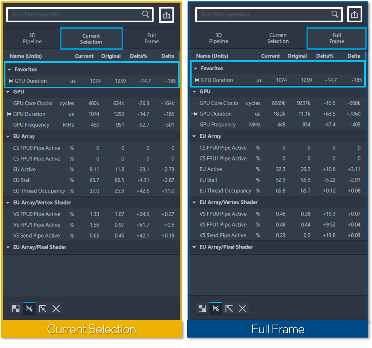Screen dimensions: 372x348
Task: Sort by Name (Units) column in the Full Frame panel
Action: 212,56
